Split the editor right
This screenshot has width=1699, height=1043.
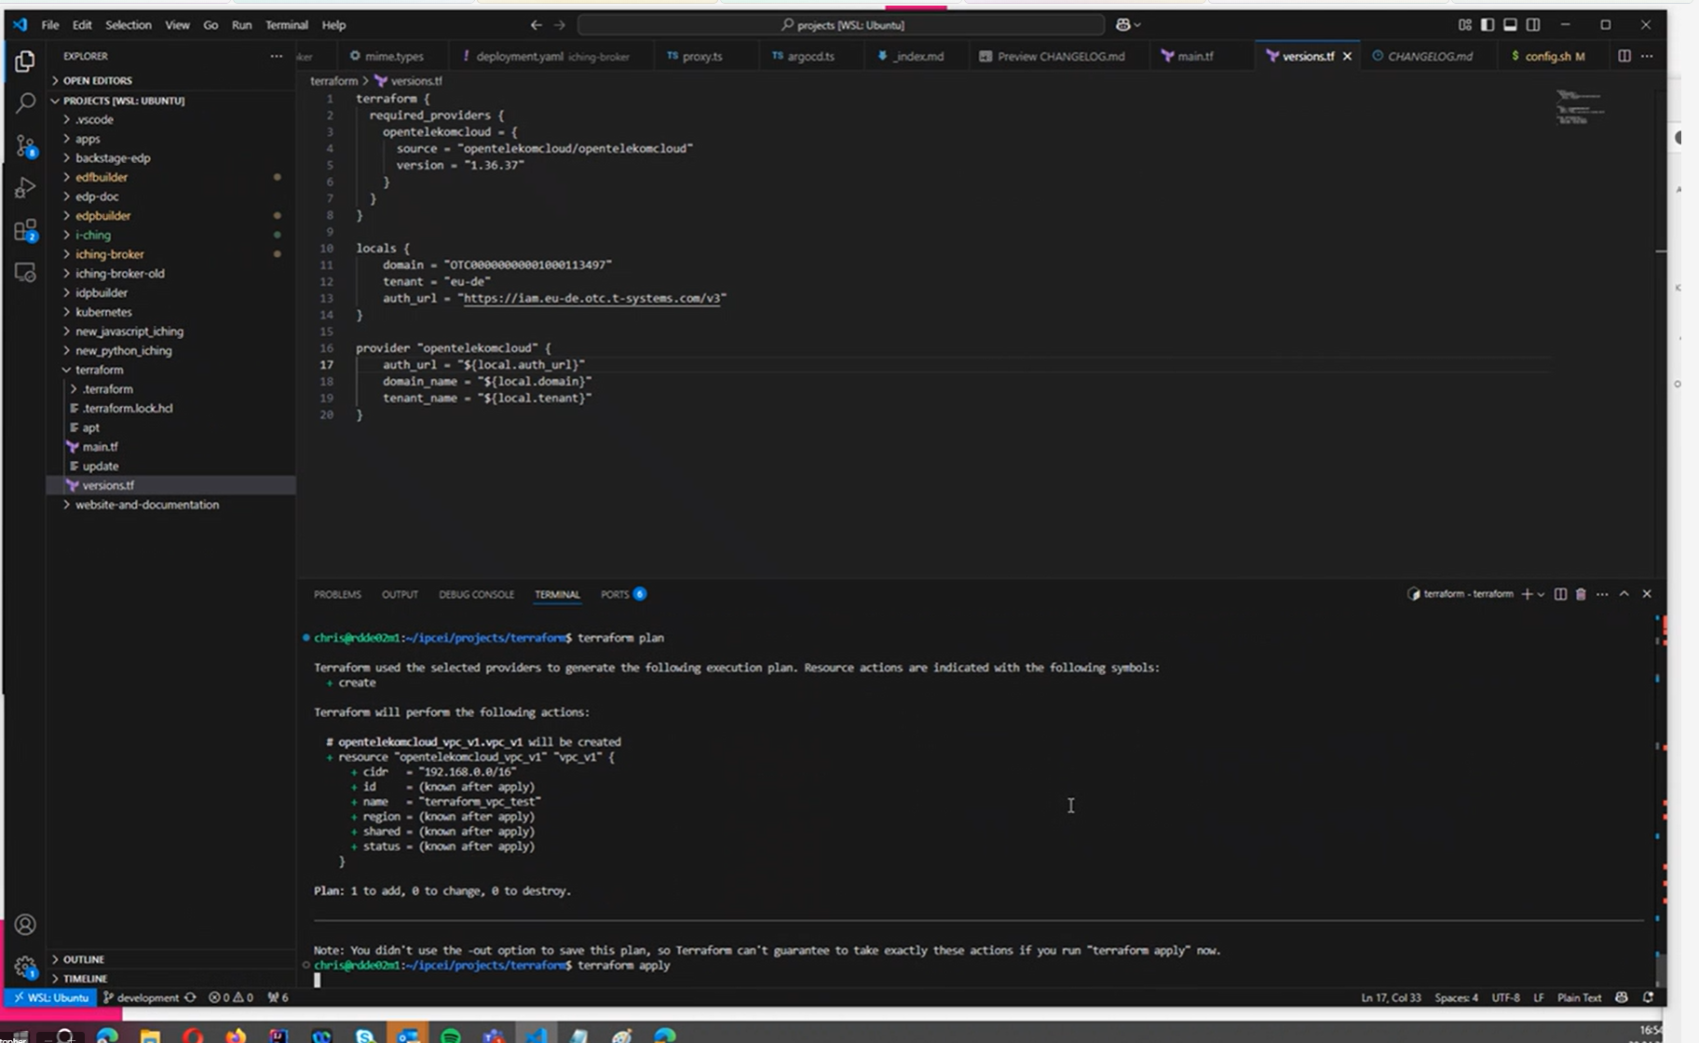point(1624,56)
